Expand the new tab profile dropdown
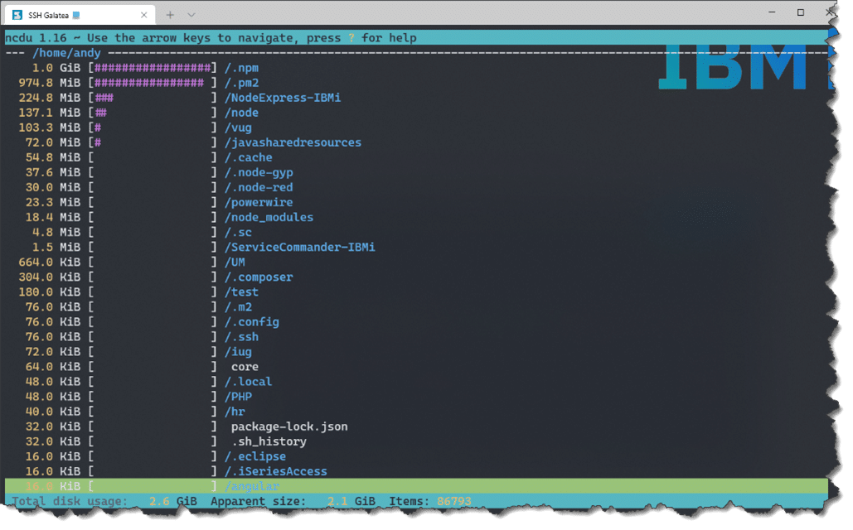Image resolution: width=853 pixels, height=530 pixels. (x=191, y=14)
